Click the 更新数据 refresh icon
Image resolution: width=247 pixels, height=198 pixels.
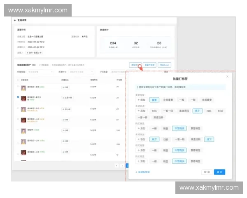coord(40,65)
